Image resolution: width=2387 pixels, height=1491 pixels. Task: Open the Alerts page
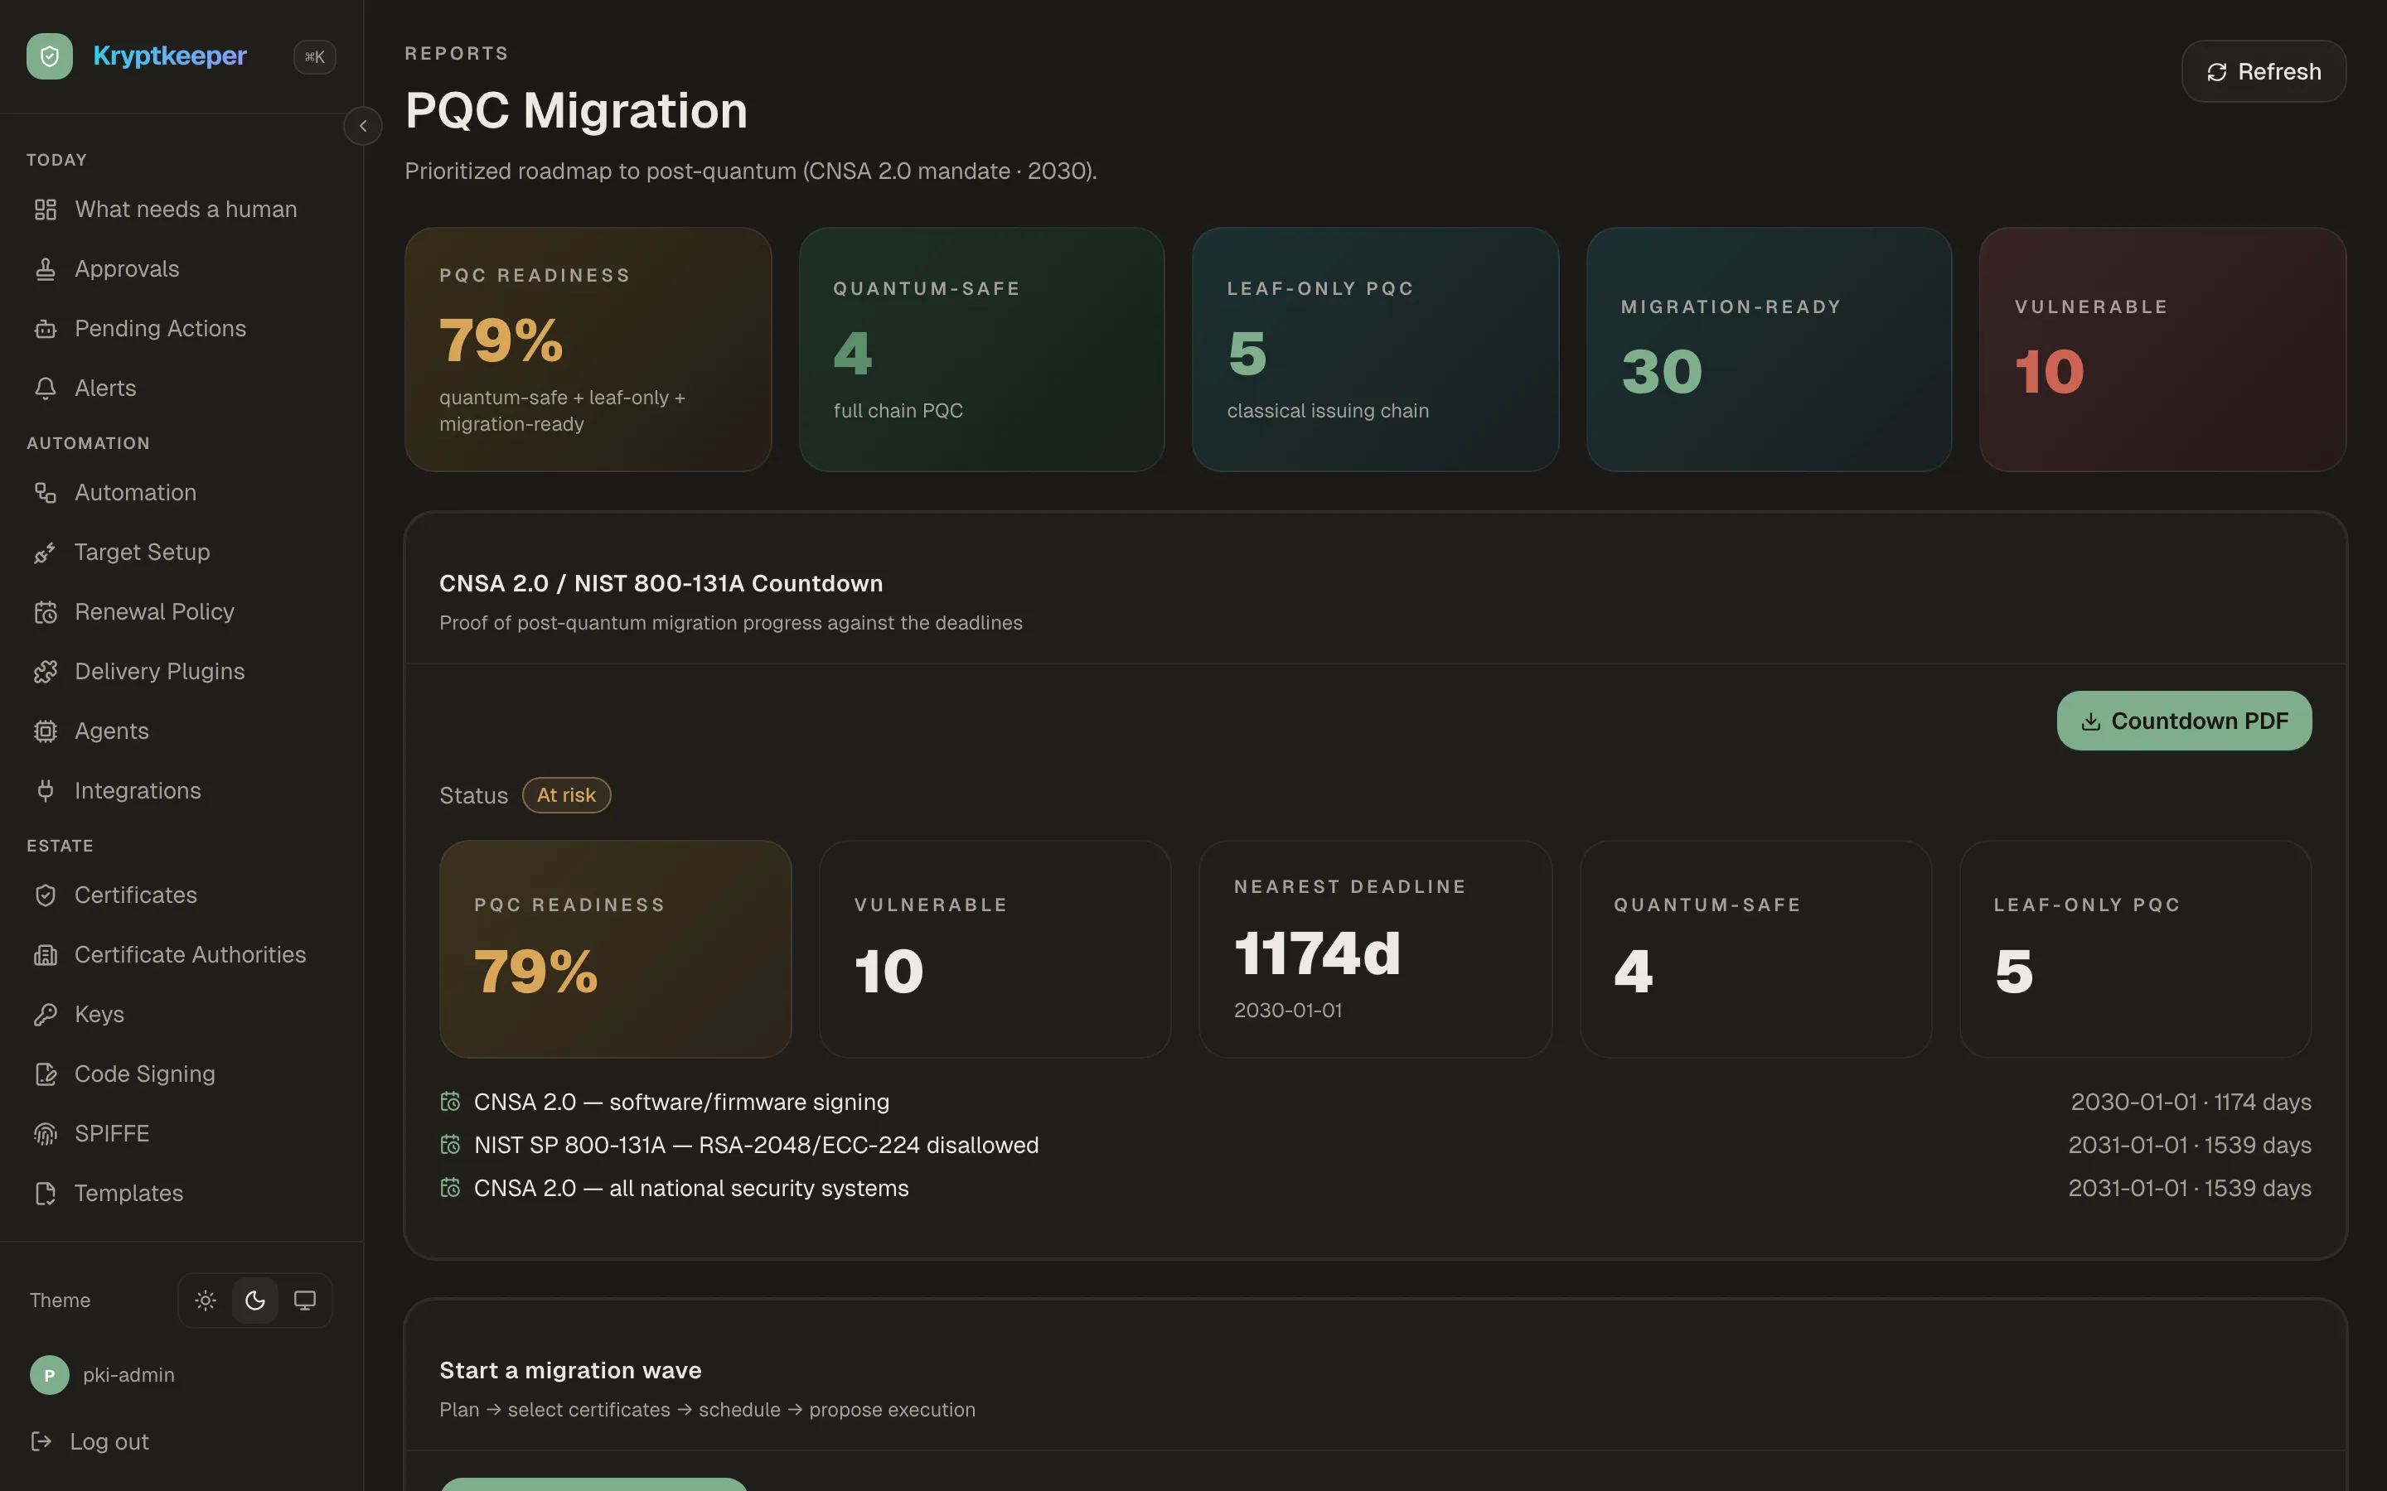pyautogui.click(x=182, y=388)
